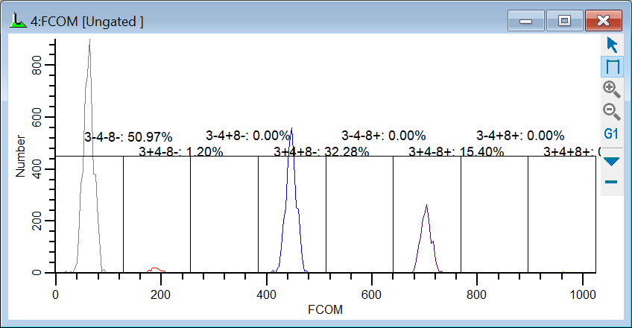Click the zoom in magnifier
The height and width of the screenshot is (328, 632).
pos(612,89)
